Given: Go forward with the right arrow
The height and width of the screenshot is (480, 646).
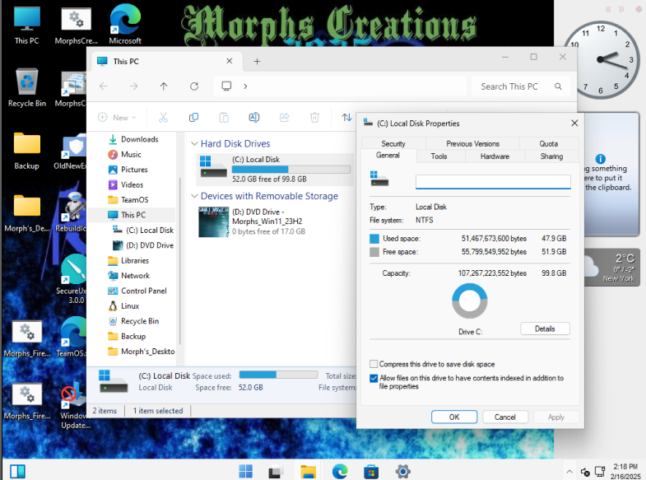Looking at the screenshot, I should tap(133, 86).
